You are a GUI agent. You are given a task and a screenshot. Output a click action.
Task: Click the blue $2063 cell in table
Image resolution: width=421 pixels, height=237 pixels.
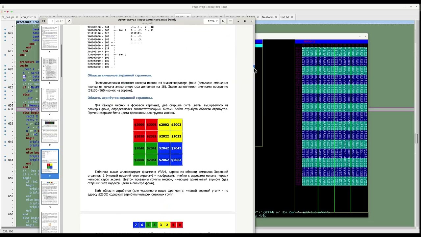(176, 160)
